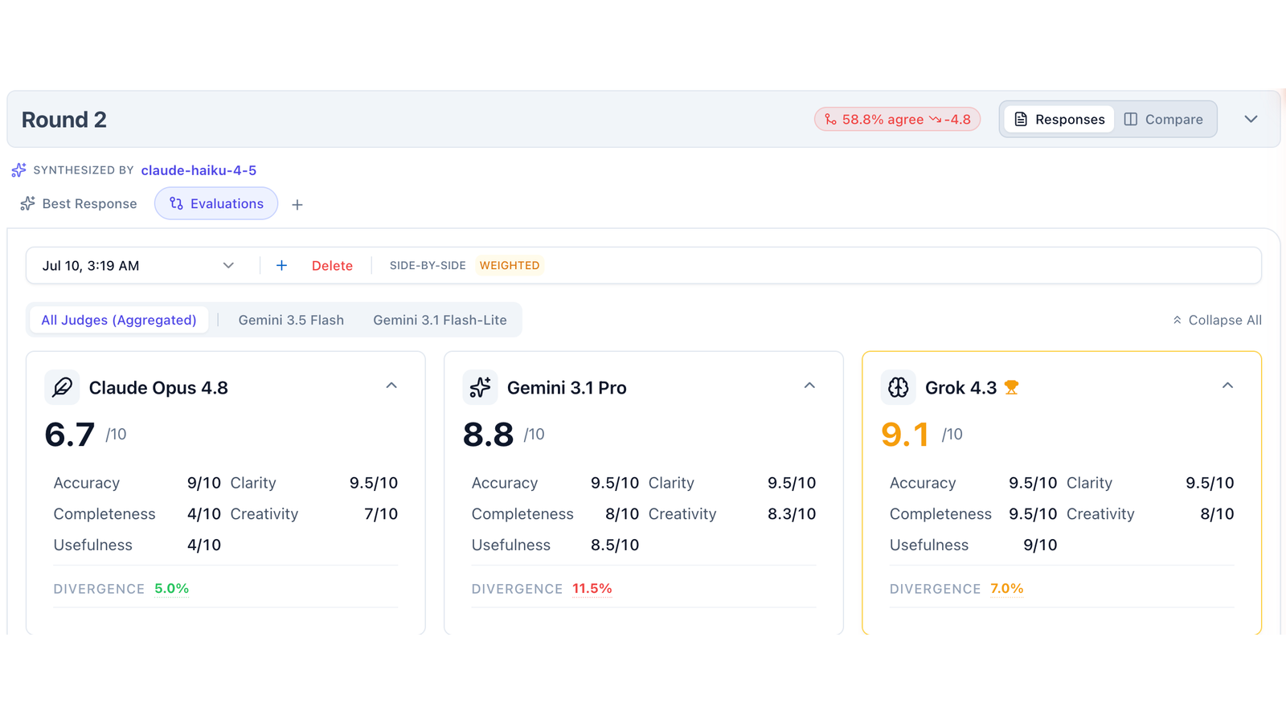Open the Best Response tab

[x=78, y=204]
